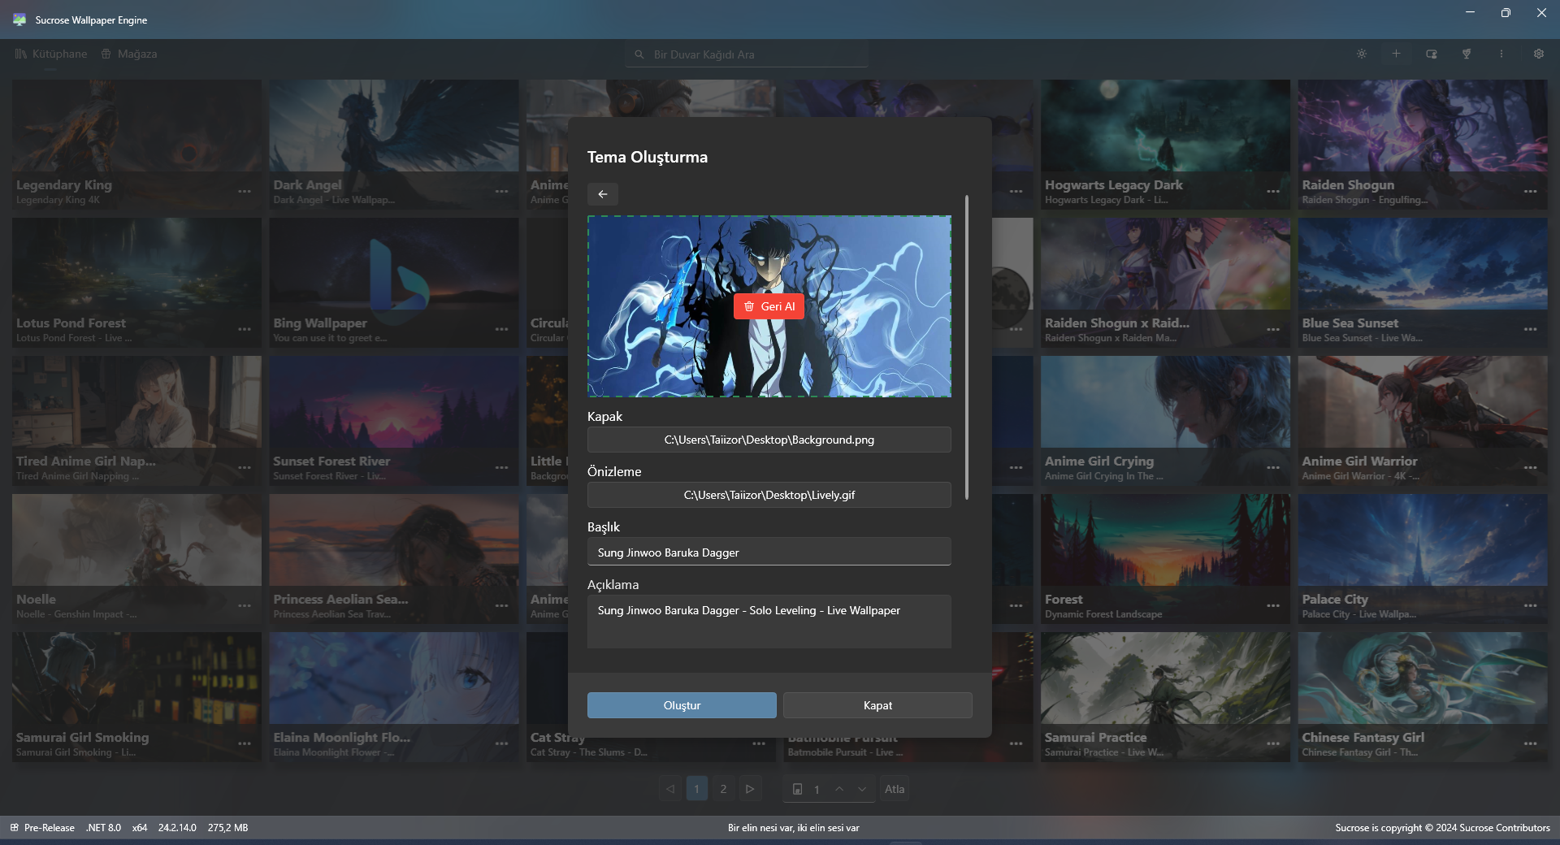Switch to the Kütüphane tab
The width and height of the screenshot is (1560, 845).
[51, 54]
